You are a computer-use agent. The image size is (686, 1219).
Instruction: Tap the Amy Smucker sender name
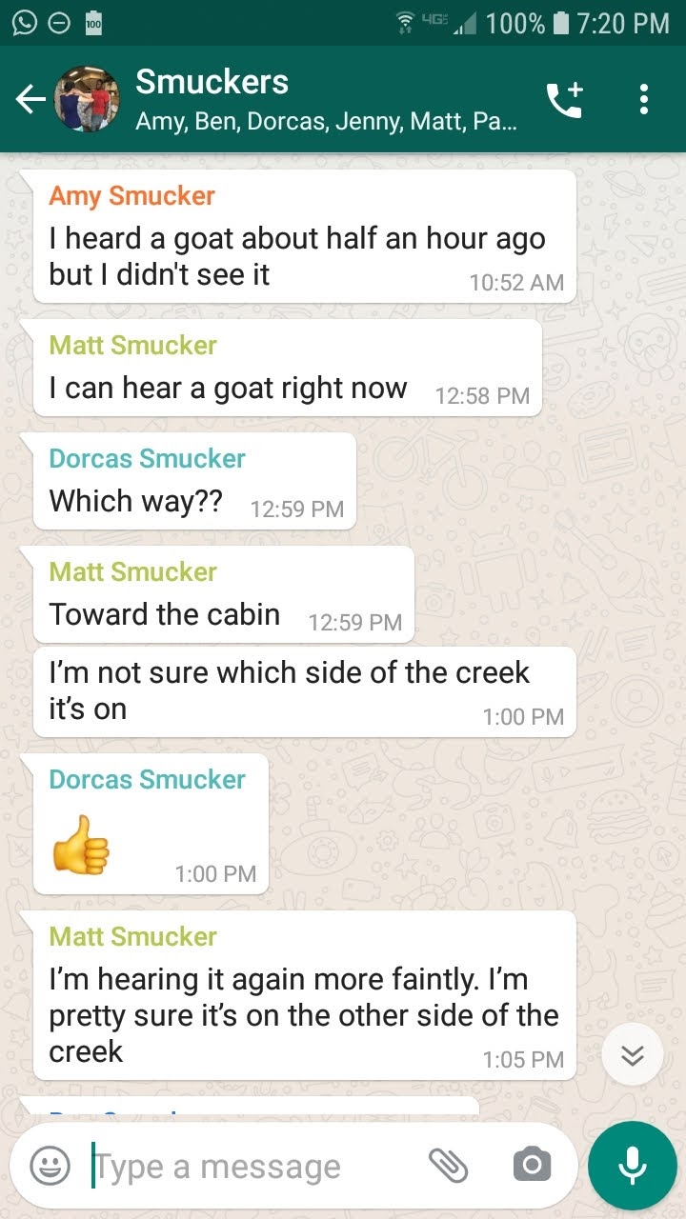pos(131,196)
